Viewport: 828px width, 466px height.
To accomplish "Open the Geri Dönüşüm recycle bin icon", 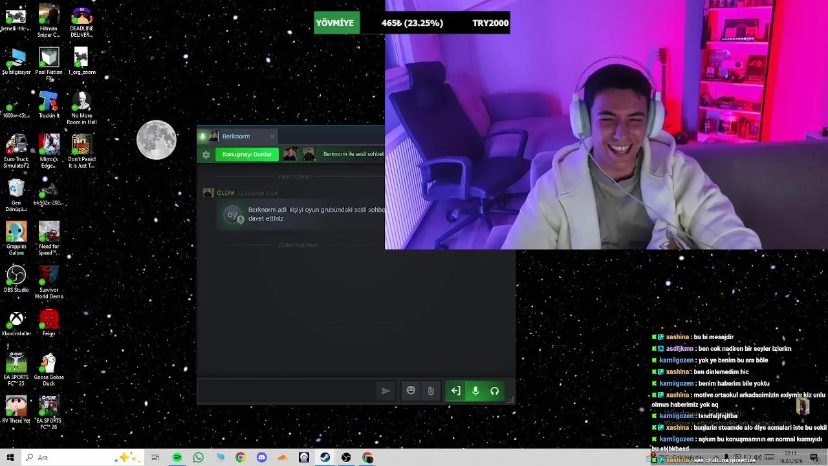I will click(x=16, y=195).
